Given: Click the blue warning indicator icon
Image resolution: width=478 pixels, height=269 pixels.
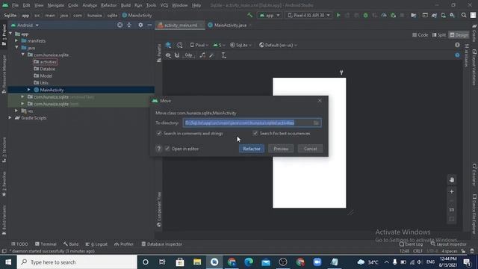Looking at the screenshot, I should 457,55.
